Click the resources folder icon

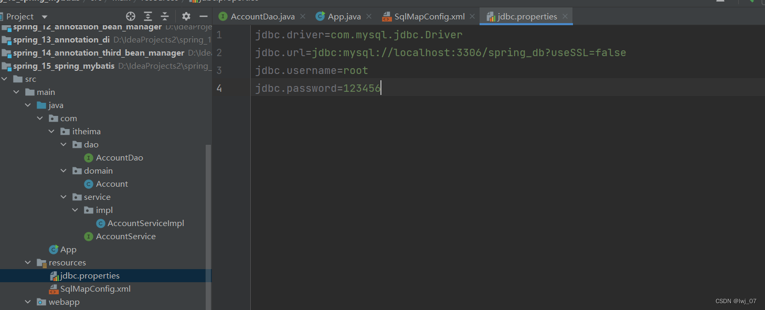point(41,263)
